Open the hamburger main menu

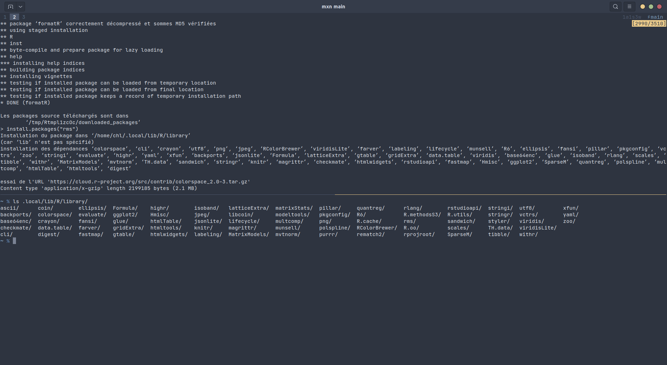[x=629, y=7]
